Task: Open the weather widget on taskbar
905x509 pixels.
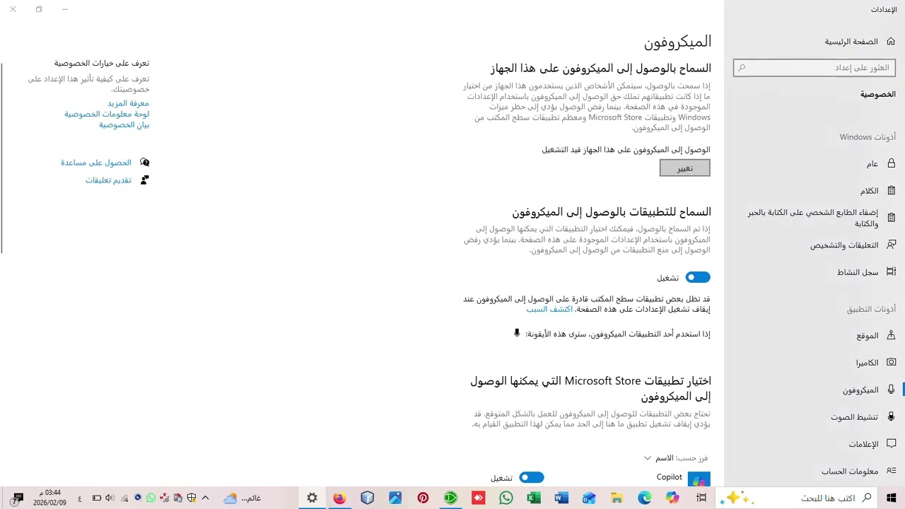Action: pos(243,498)
